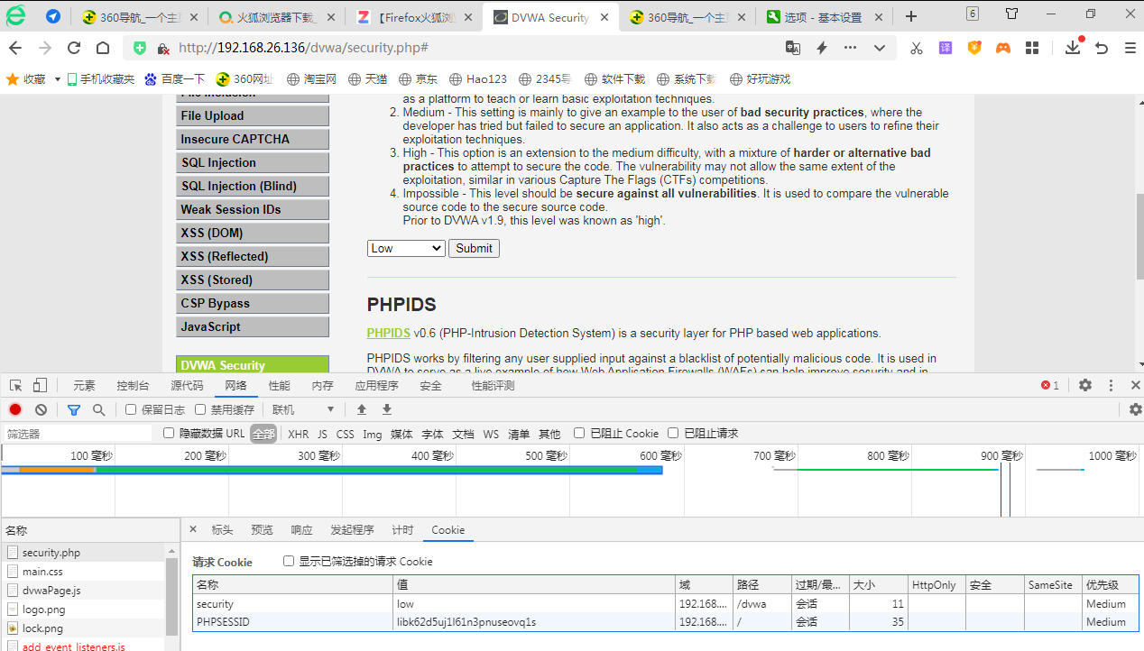Open the 淘宝网 bookmark
The height and width of the screenshot is (651, 1144).
click(x=311, y=79)
